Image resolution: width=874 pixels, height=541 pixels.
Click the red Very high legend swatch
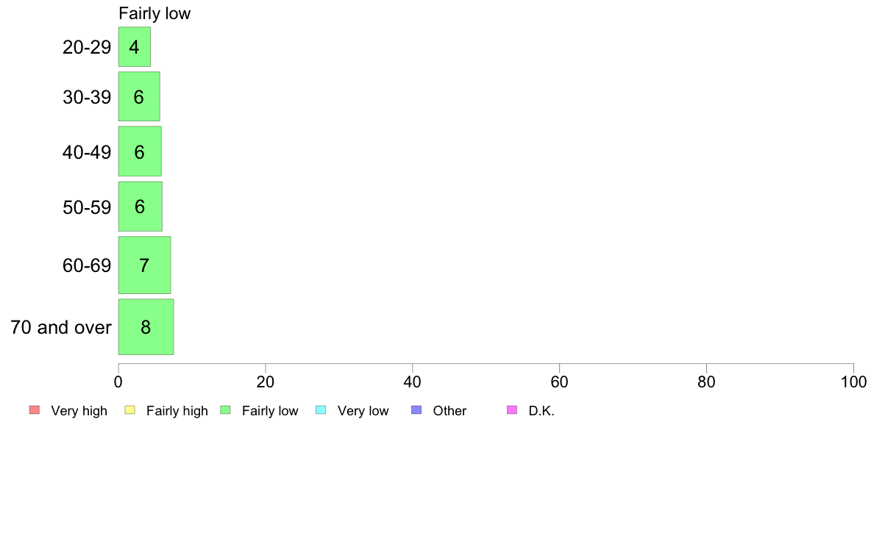[x=35, y=410]
